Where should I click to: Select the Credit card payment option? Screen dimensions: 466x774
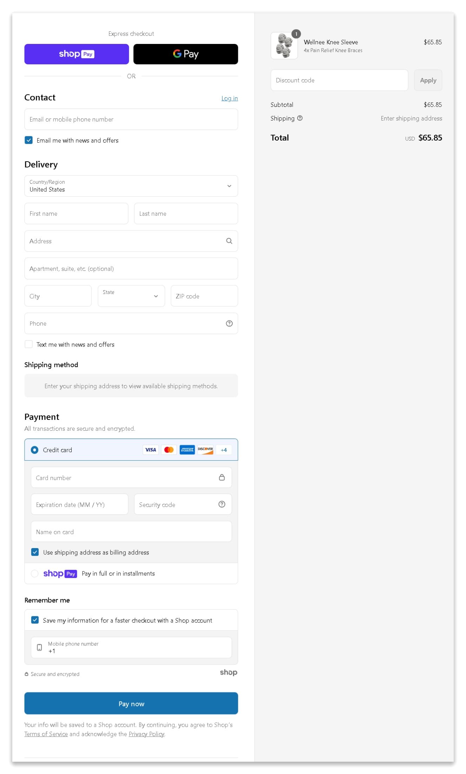click(35, 450)
